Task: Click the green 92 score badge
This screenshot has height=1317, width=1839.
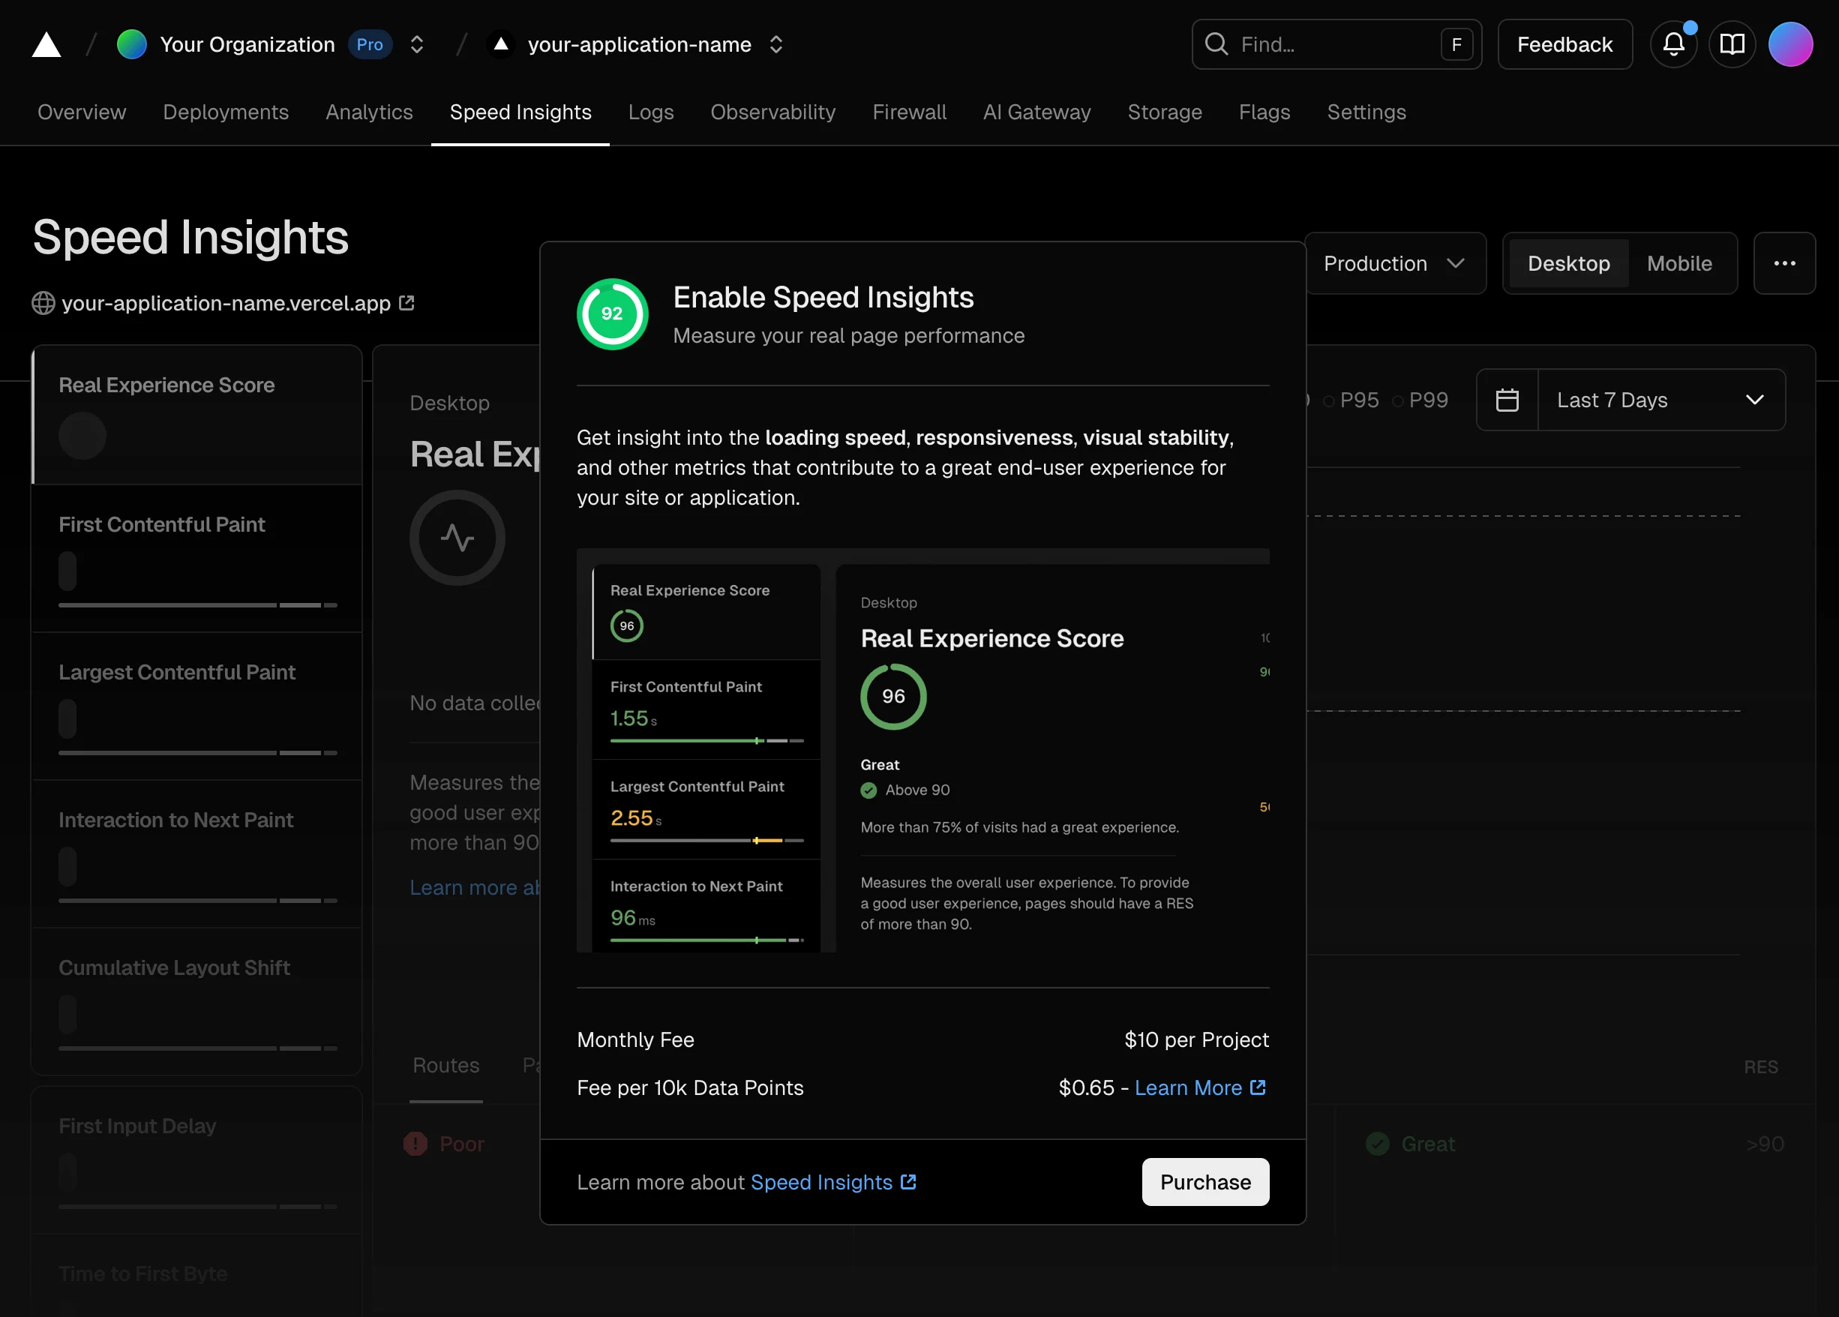Action: click(612, 313)
